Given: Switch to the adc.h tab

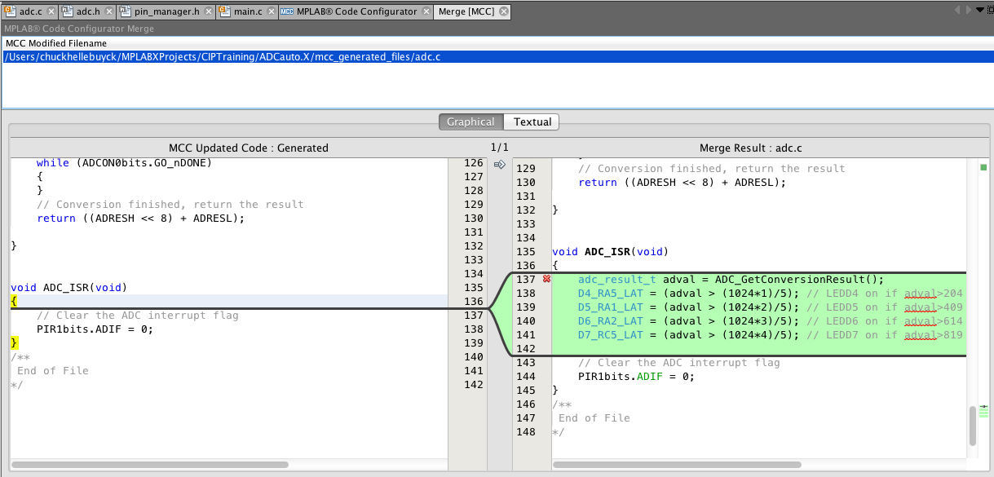Looking at the screenshot, I should (86, 12).
